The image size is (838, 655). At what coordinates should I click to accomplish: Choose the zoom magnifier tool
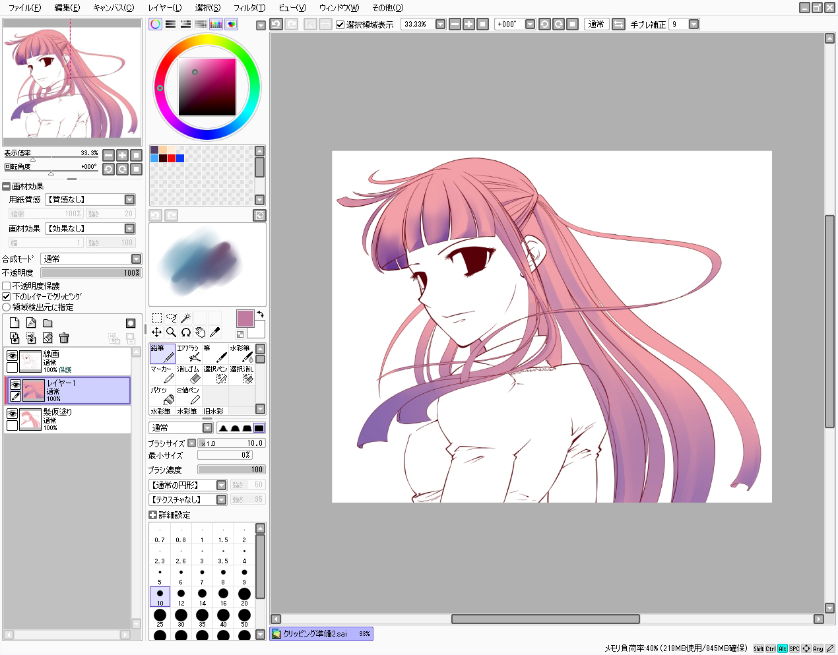pos(172,332)
